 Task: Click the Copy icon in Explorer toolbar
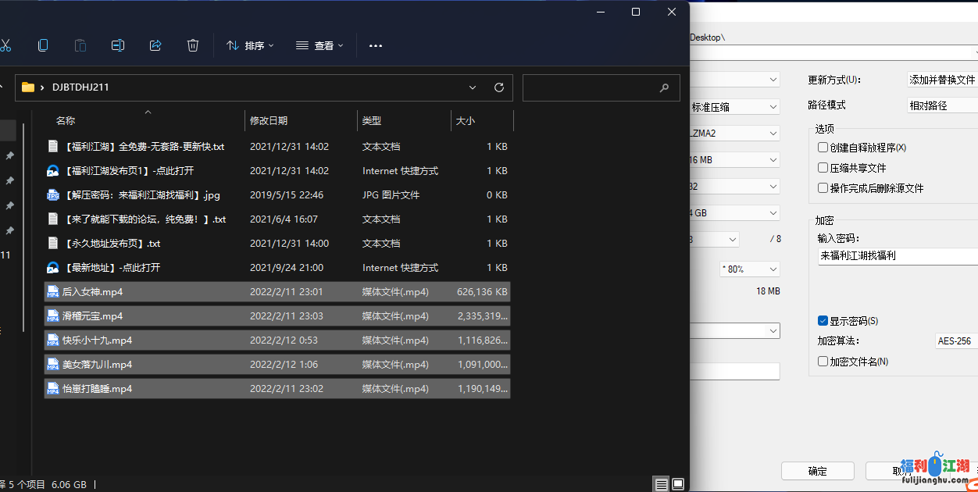coord(43,45)
